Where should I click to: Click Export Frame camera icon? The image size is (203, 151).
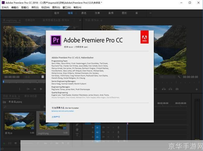[x=177, y=89]
